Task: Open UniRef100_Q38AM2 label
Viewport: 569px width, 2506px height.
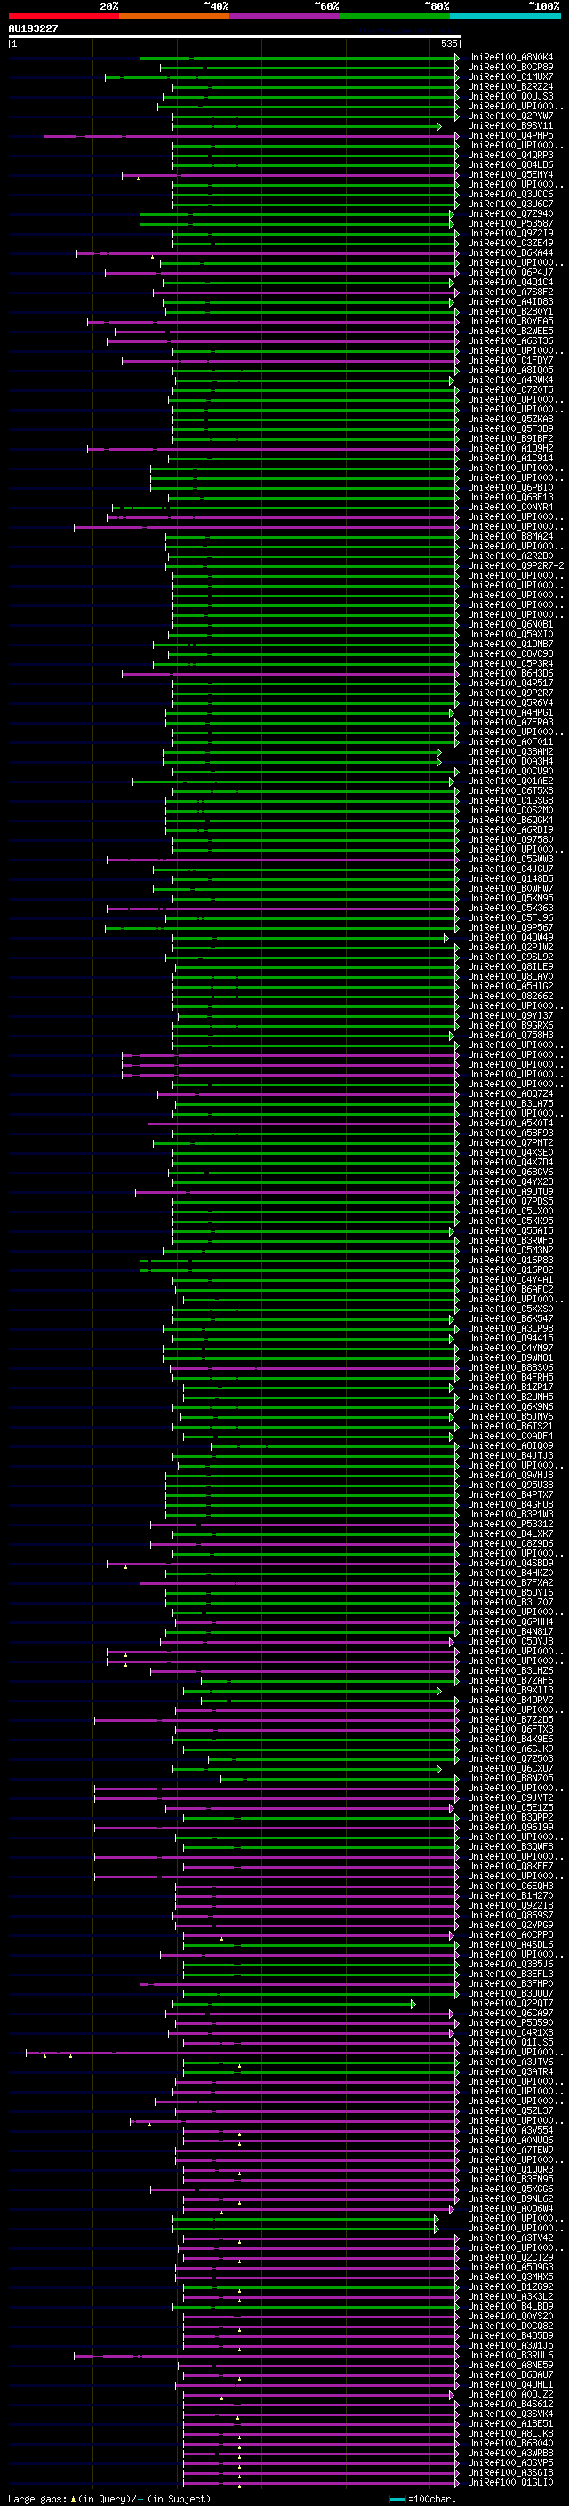Action: (x=509, y=752)
